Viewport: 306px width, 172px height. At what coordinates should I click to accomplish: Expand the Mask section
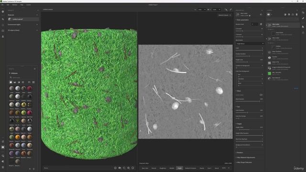click(x=238, y=91)
